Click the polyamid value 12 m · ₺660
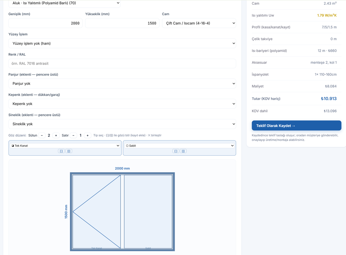Image resolution: width=346 pixels, height=255 pixels. (327, 51)
